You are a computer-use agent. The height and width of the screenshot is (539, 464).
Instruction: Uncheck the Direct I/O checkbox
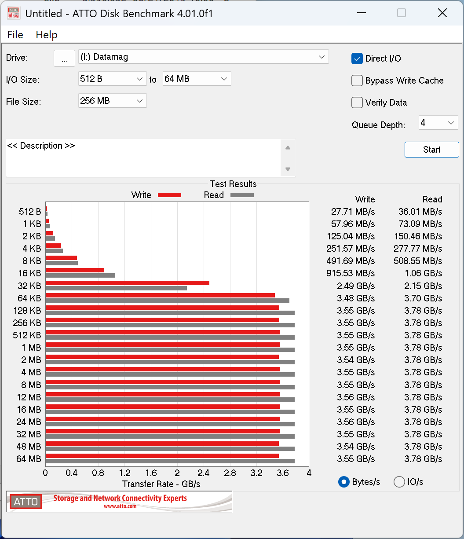[357, 59]
